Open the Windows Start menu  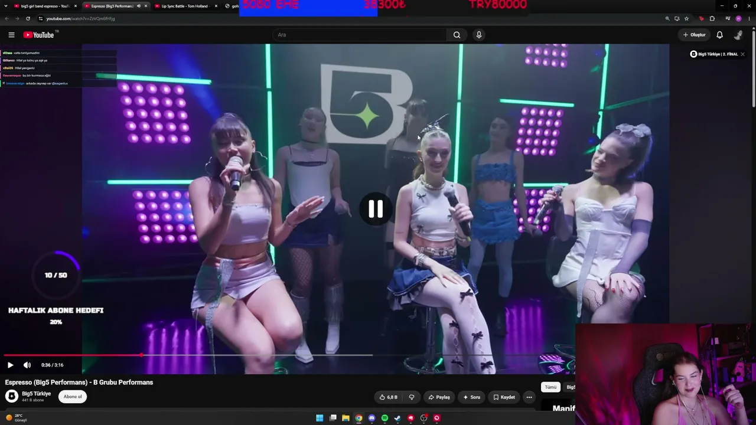[x=320, y=418]
